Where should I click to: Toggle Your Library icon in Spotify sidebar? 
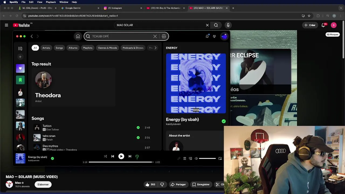(20, 48)
